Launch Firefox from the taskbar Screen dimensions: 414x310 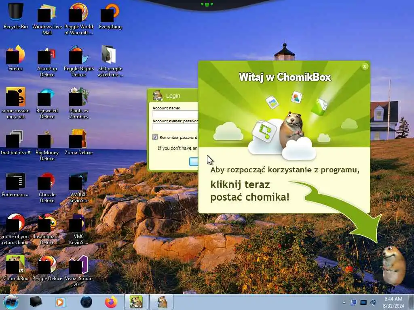[111, 302]
